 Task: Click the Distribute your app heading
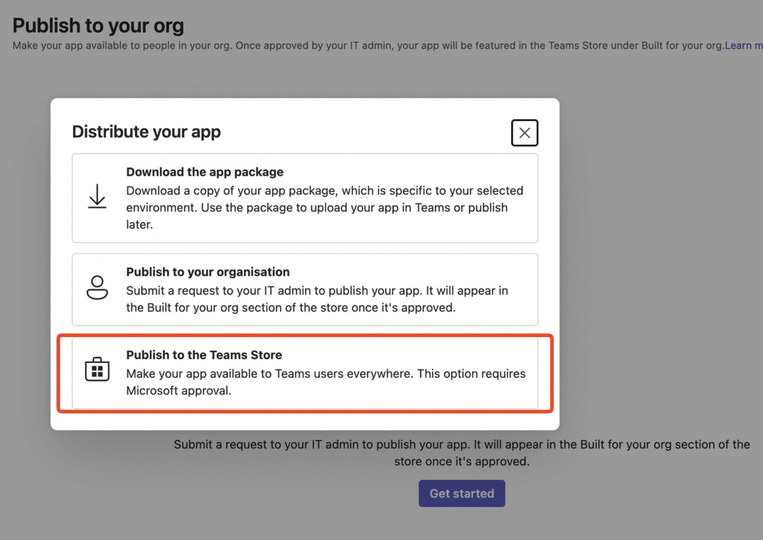[146, 131]
